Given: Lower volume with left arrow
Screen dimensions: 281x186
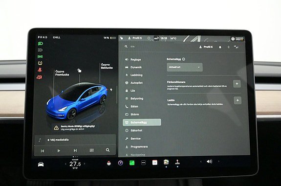Looking at the screenshot, I should [x=201, y=162].
